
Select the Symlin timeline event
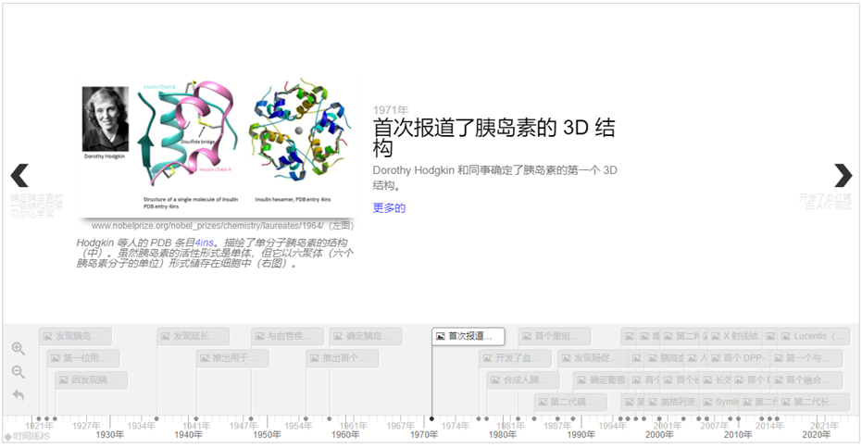point(720,402)
